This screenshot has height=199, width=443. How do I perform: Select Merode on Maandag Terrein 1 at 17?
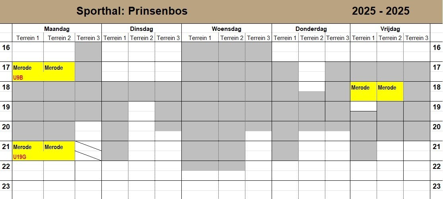(22, 68)
